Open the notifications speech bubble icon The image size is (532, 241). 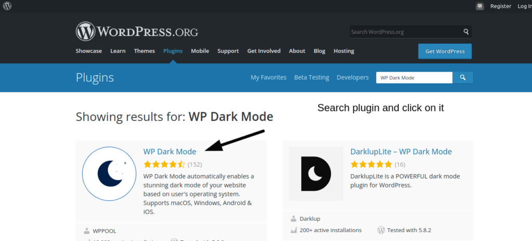480,6
